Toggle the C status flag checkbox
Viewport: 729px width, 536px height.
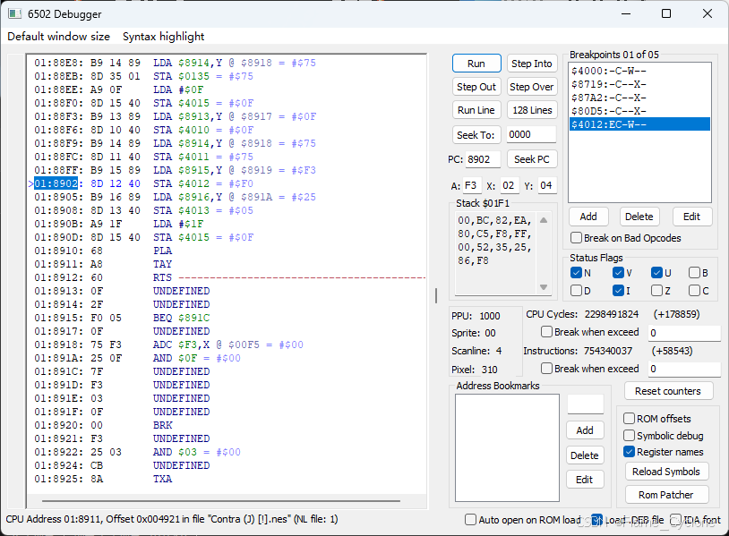(695, 291)
